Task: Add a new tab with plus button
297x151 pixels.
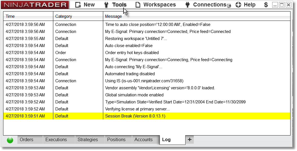Action: click(x=190, y=140)
